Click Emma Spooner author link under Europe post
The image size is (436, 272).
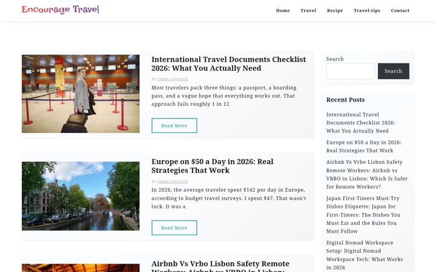[x=173, y=182]
